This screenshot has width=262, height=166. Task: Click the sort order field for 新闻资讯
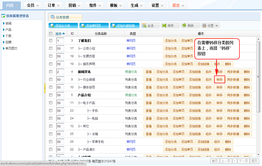[60, 72]
